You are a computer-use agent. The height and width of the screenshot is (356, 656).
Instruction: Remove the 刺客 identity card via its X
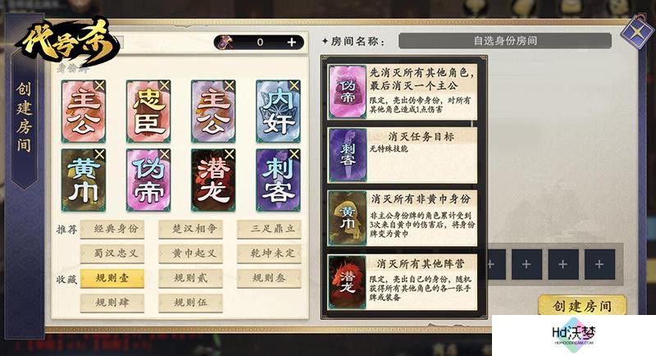294,154
